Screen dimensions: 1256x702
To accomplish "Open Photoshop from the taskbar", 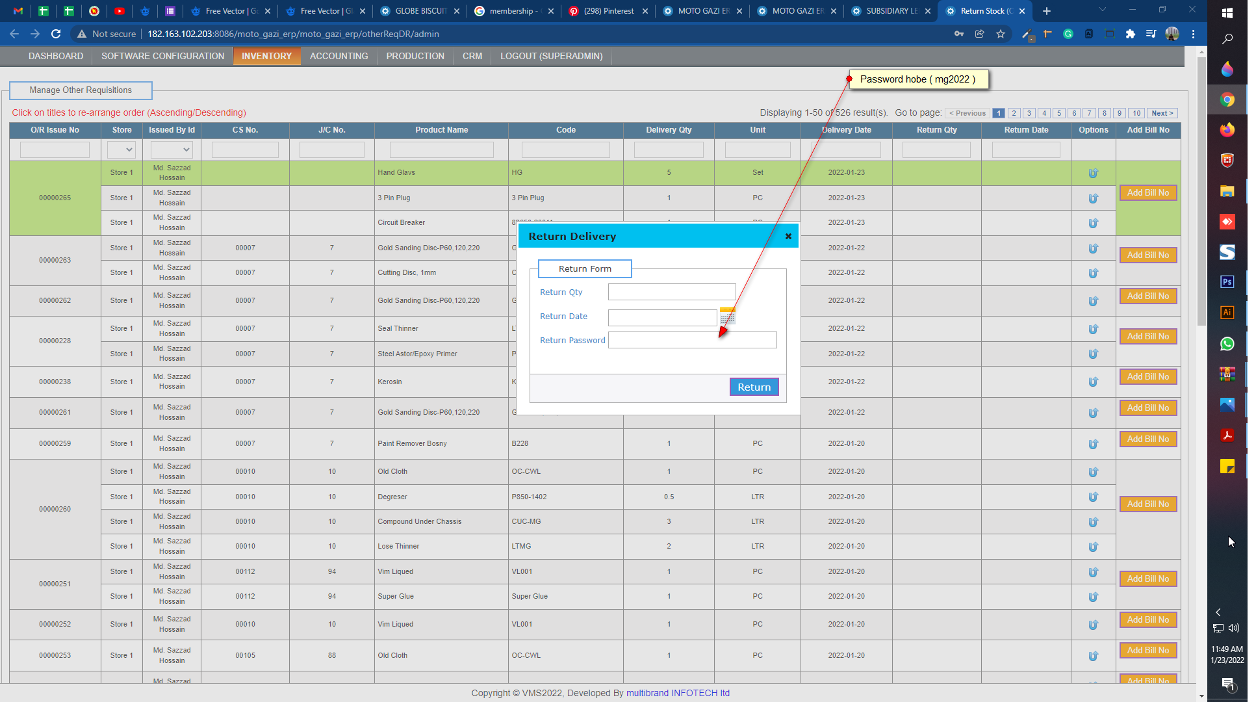I will [x=1227, y=282].
